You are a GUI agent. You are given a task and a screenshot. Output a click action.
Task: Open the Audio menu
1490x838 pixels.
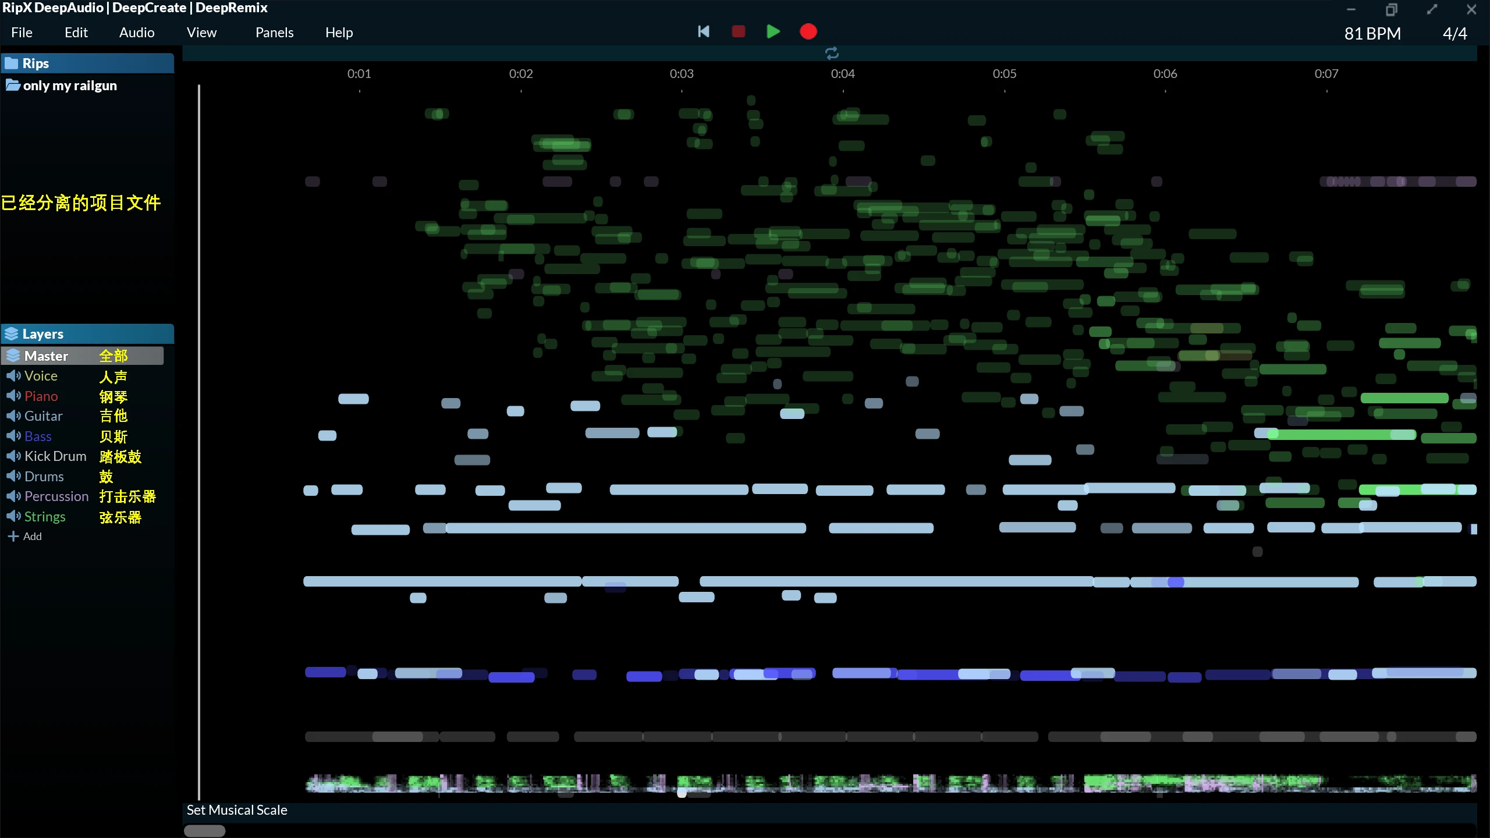click(136, 32)
